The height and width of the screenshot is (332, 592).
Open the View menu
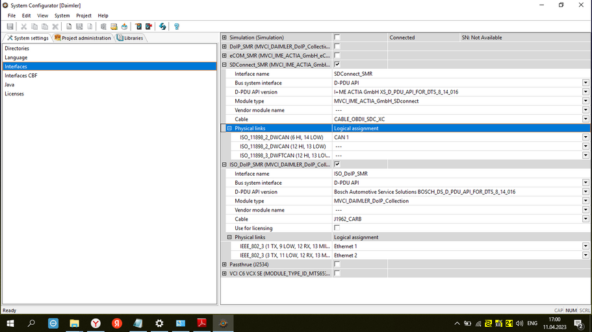tap(42, 16)
